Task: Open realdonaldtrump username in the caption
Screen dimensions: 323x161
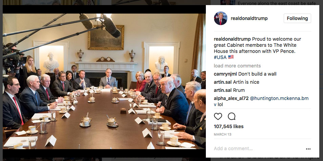Action: (232, 39)
